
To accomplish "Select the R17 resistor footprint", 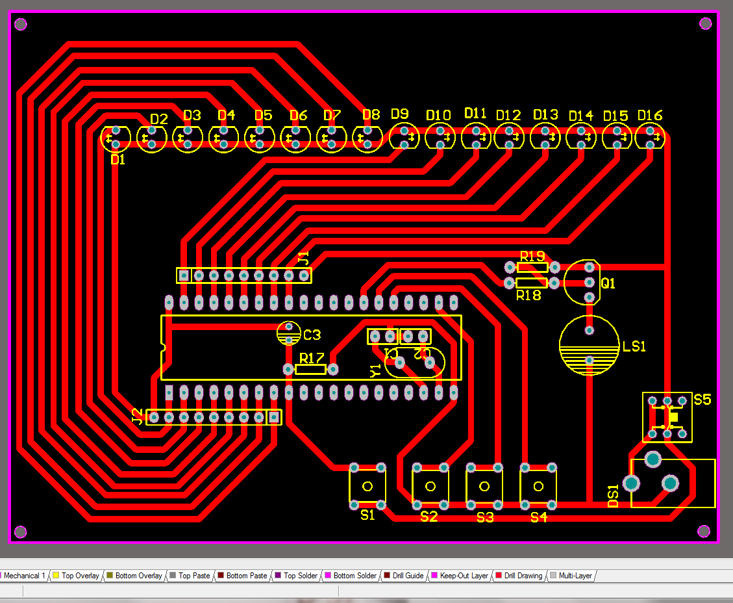I will tap(310, 370).
